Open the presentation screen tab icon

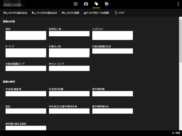pos(106,4)
